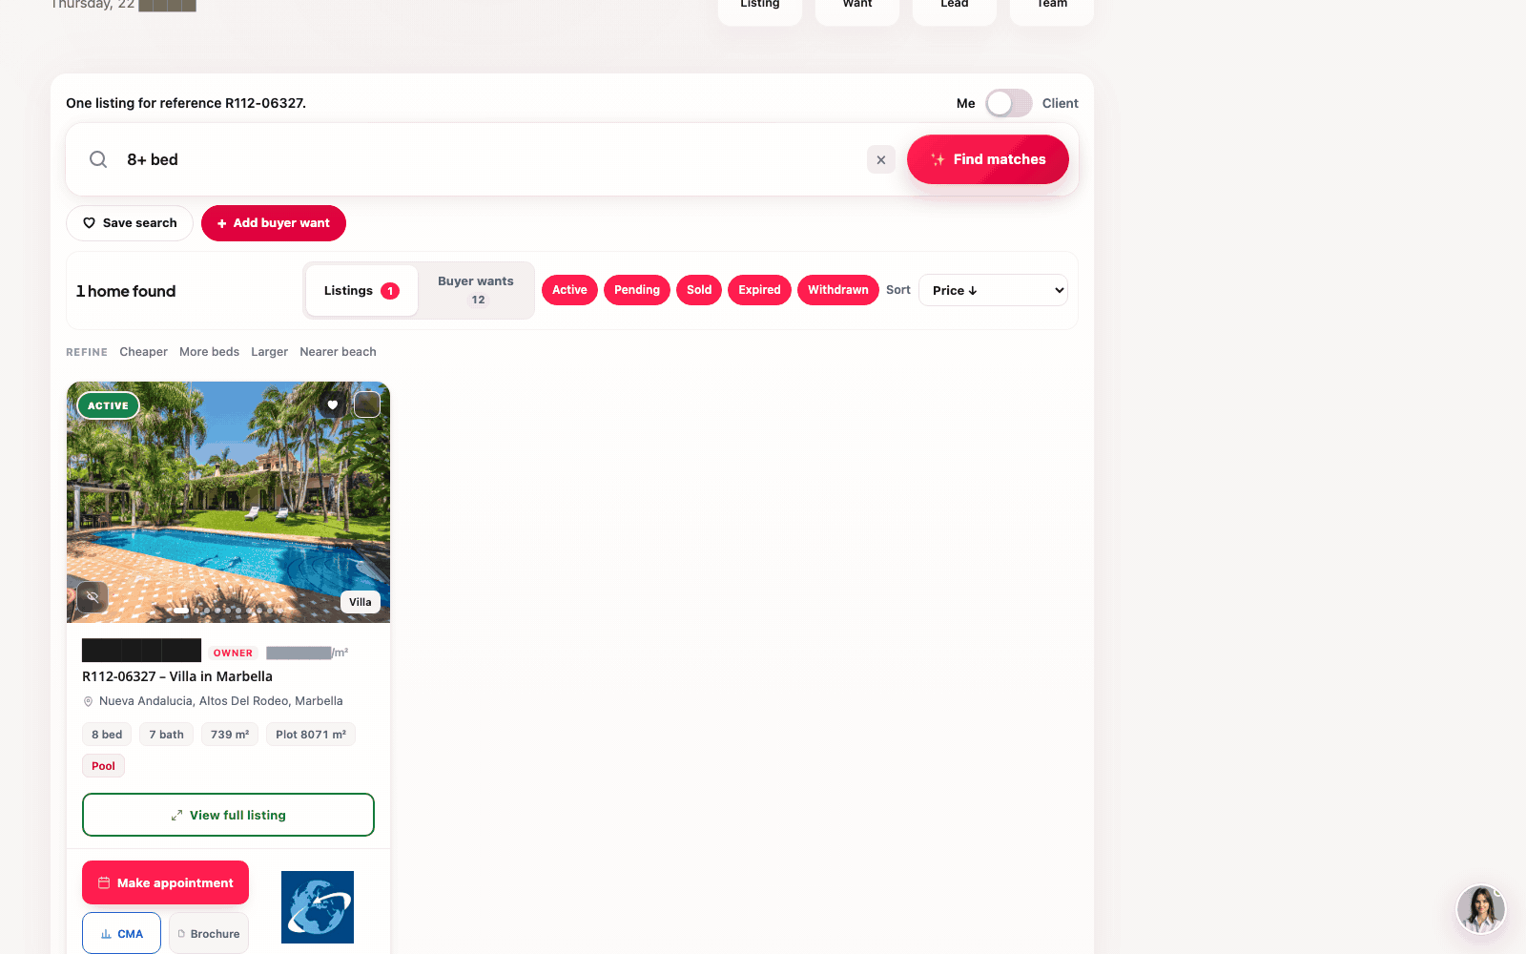This screenshot has height=954, width=1526.
Task: Open the assistant avatar chat
Action: tap(1480, 909)
